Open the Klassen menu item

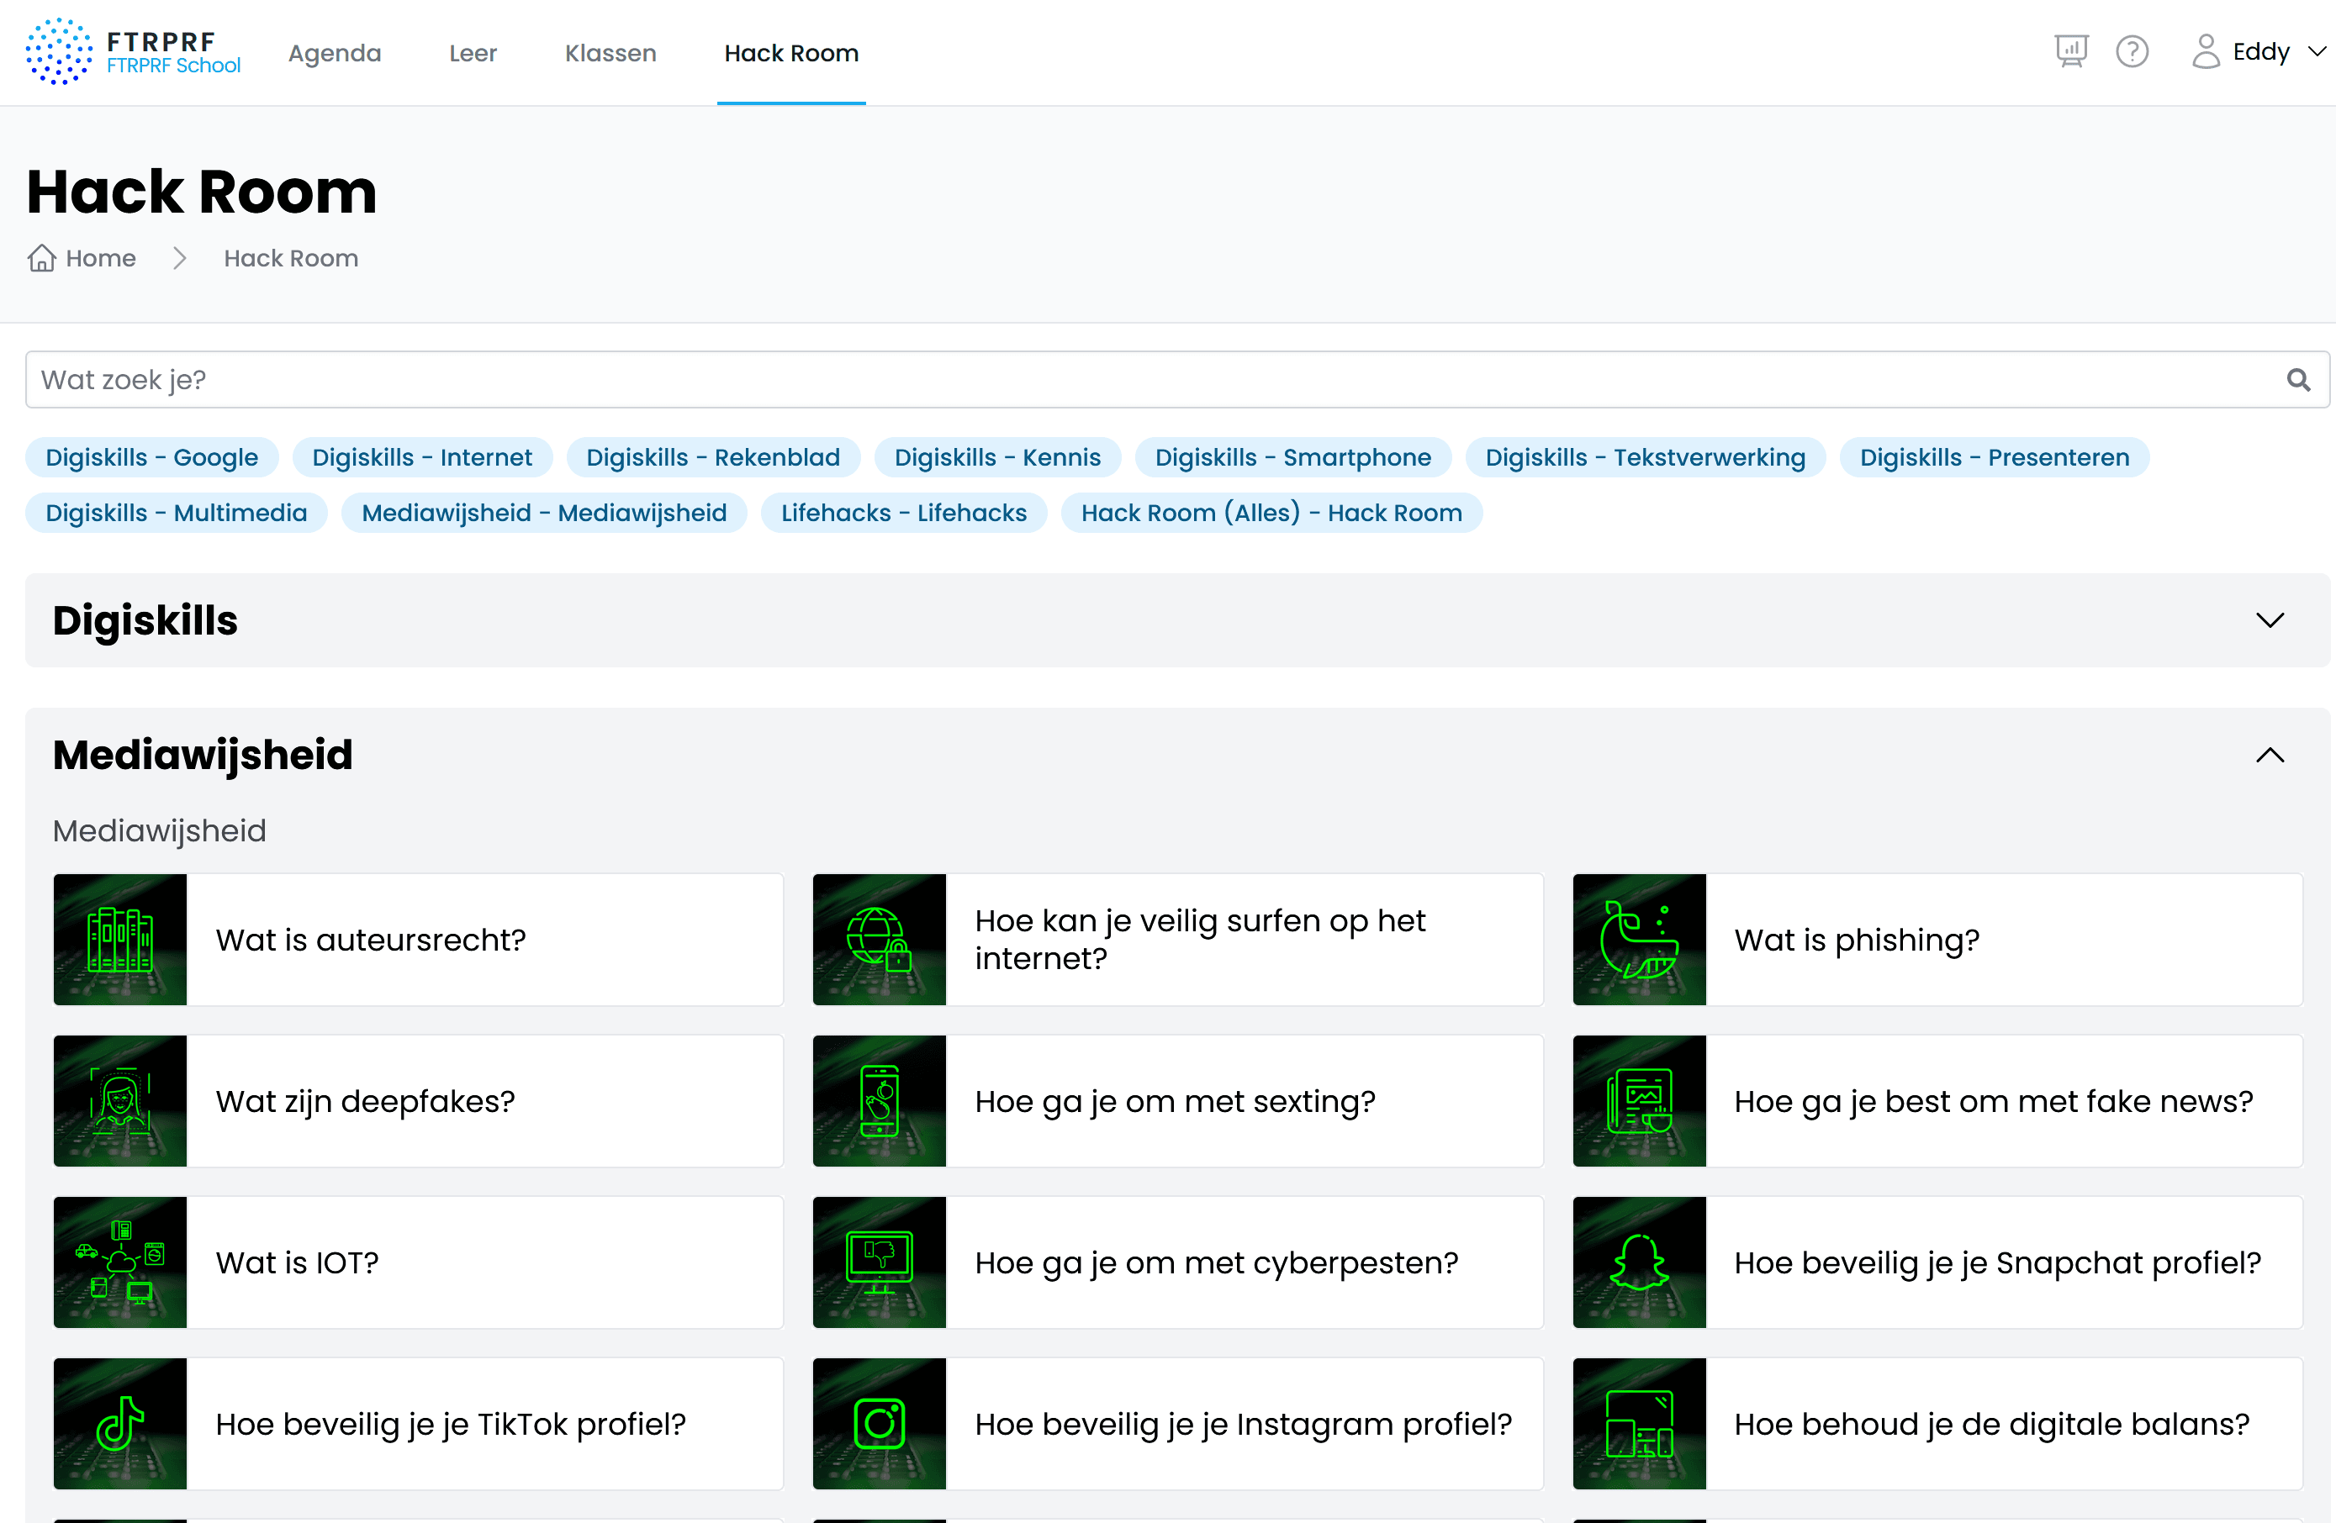610,53
